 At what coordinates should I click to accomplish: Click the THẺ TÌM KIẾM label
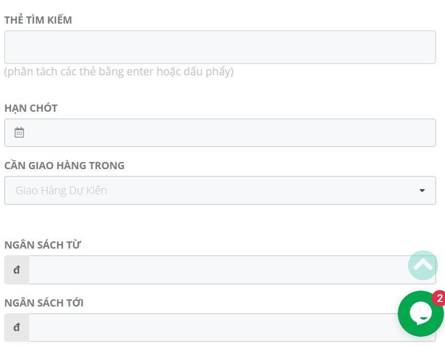pos(38,20)
